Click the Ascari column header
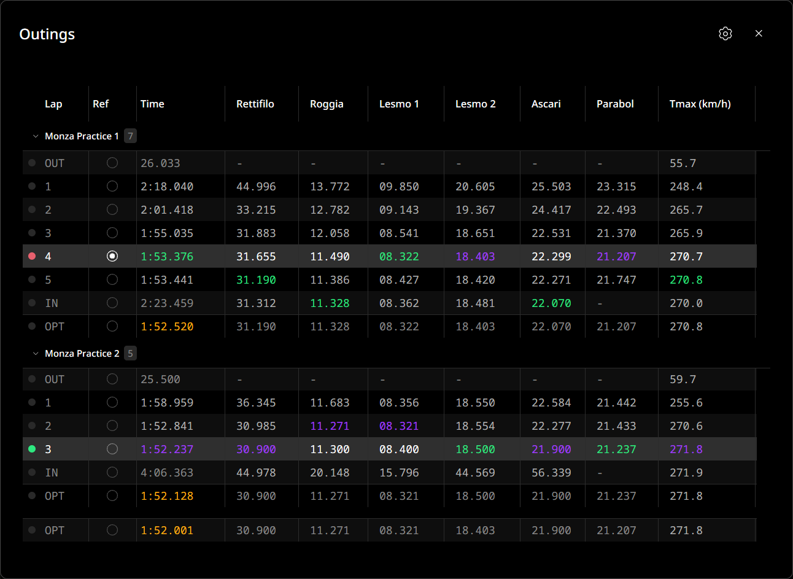793x579 pixels. tap(546, 104)
